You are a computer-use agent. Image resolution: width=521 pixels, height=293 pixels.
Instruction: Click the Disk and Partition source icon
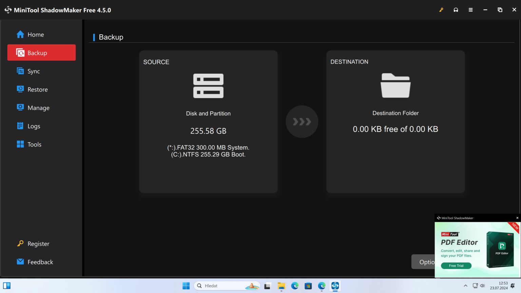(208, 86)
